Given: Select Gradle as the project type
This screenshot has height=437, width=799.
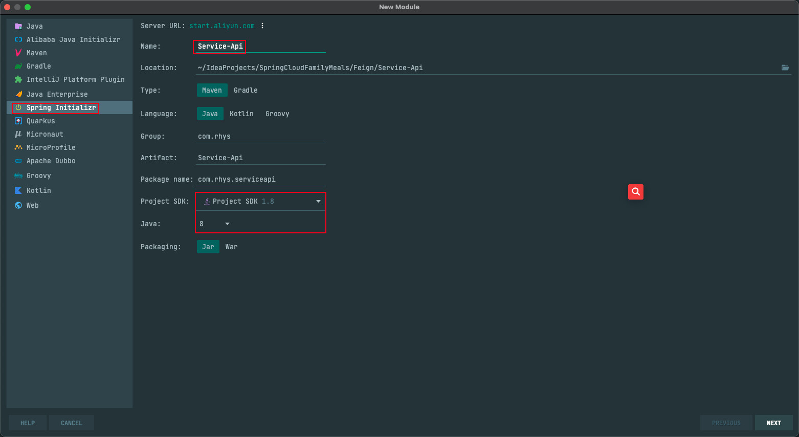Looking at the screenshot, I should click(x=246, y=90).
